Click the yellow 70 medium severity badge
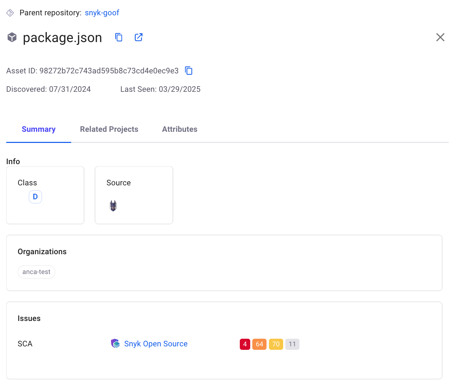 coord(276,344)
